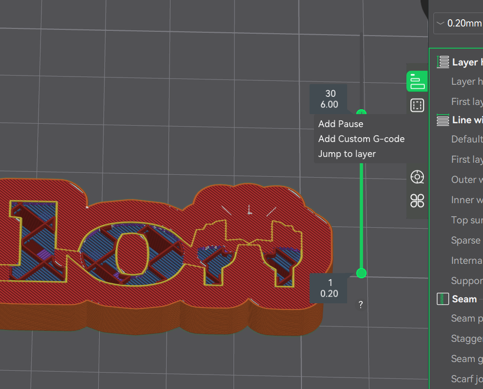The image size is (483, 389).
Task: Click the green layered-bars side tab icon
Action: 417,81
